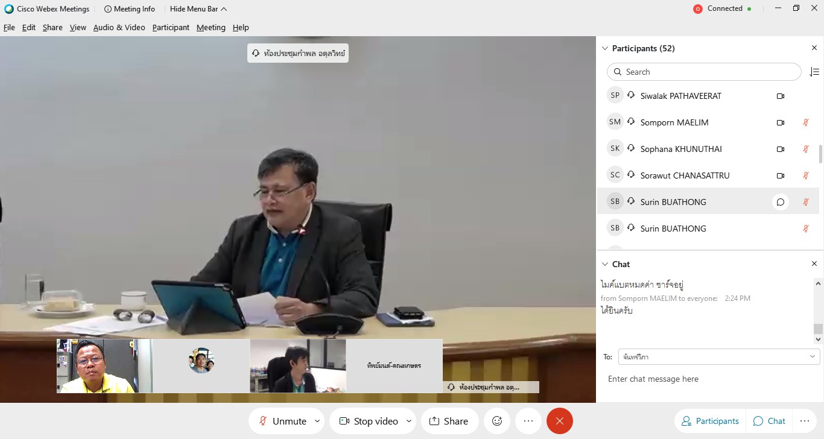Close the Participants panel
Screen dimensions: 824x439
[x=814, y=48]
